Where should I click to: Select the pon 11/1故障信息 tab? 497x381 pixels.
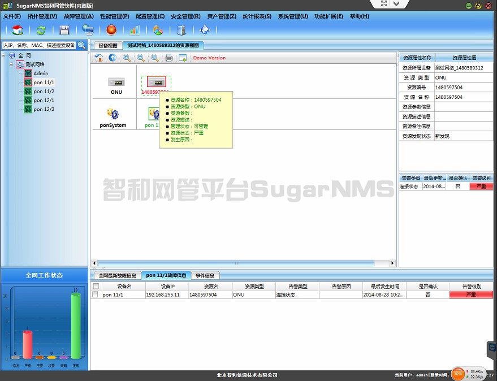pyautogui.click(x=166, y=275)
